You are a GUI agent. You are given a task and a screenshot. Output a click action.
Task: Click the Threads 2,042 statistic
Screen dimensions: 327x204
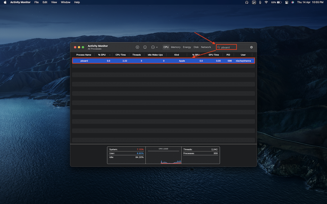(x=201, y=149)
